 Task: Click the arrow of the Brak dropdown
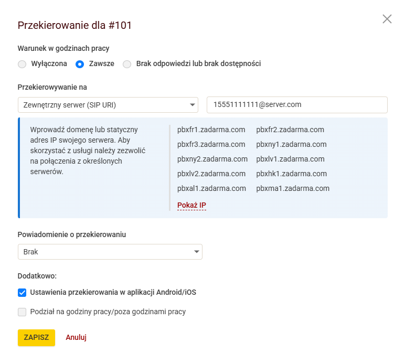pos(197,252)
